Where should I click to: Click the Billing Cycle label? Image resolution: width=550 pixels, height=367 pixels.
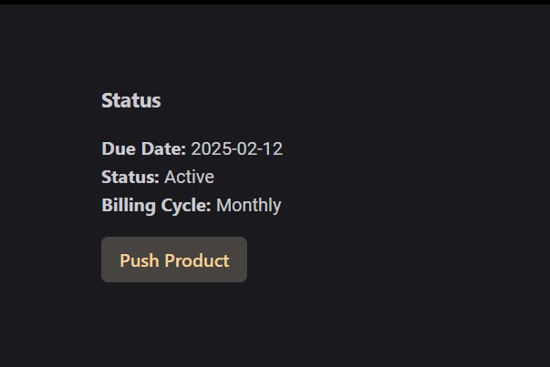click(156, 205)
